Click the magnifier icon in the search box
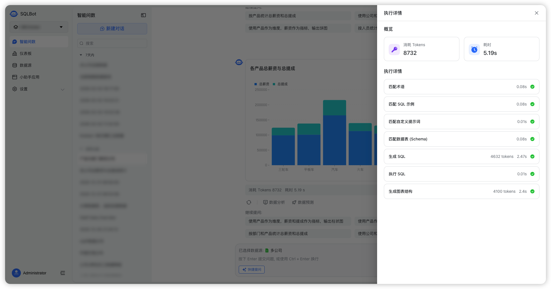 pyautogui.click(x=81, y=43)
